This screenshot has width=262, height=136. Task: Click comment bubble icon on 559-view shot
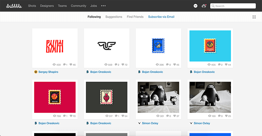(116, 65)
